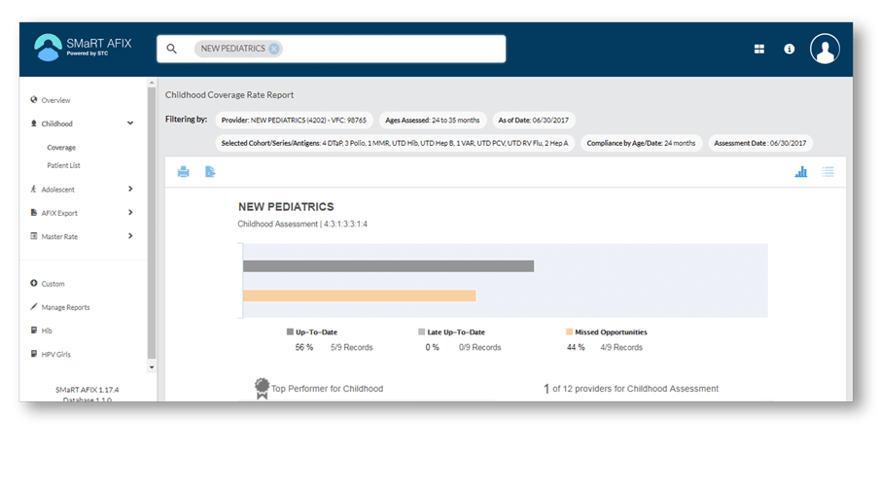Open the apps grid icon in header

pyautogui.click(x=759, y=49)
